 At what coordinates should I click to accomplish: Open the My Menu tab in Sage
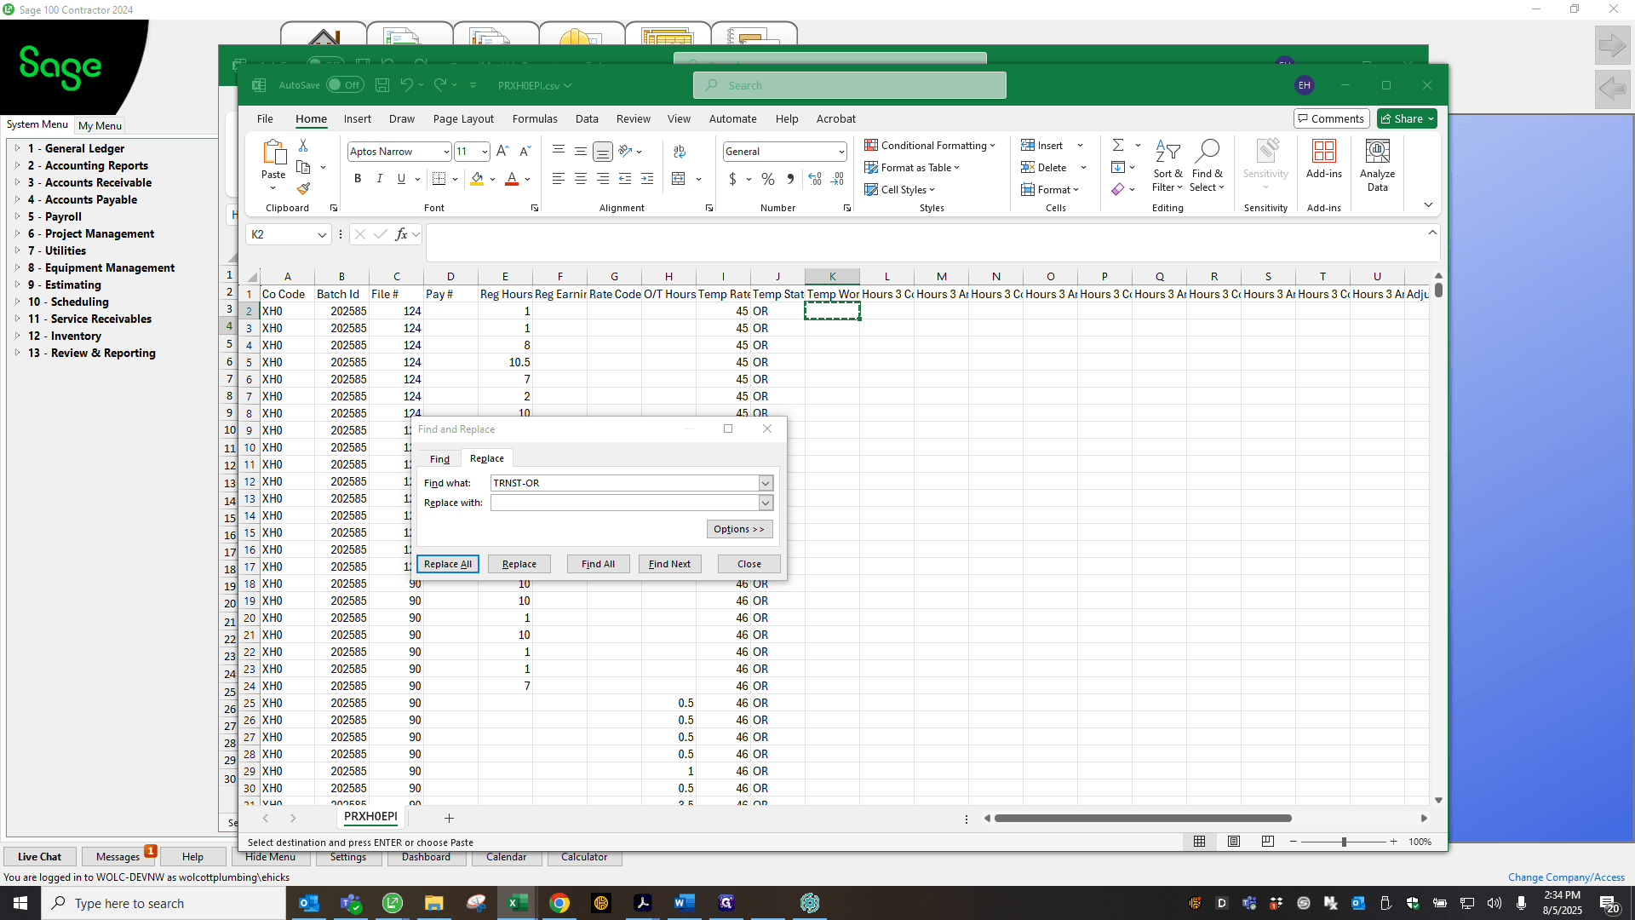pyautogui.click(x=100, y=125)
